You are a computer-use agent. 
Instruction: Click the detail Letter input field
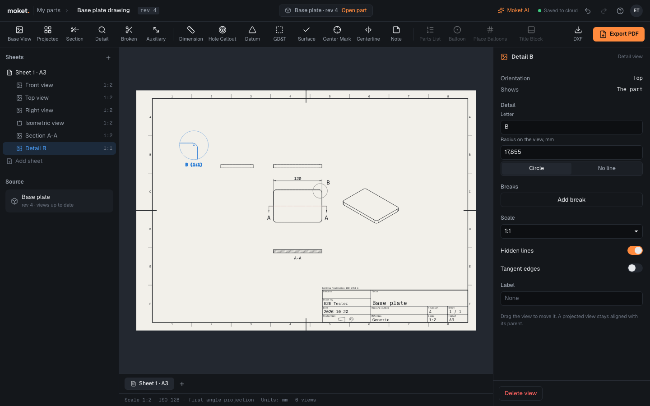tap(571, 127)
